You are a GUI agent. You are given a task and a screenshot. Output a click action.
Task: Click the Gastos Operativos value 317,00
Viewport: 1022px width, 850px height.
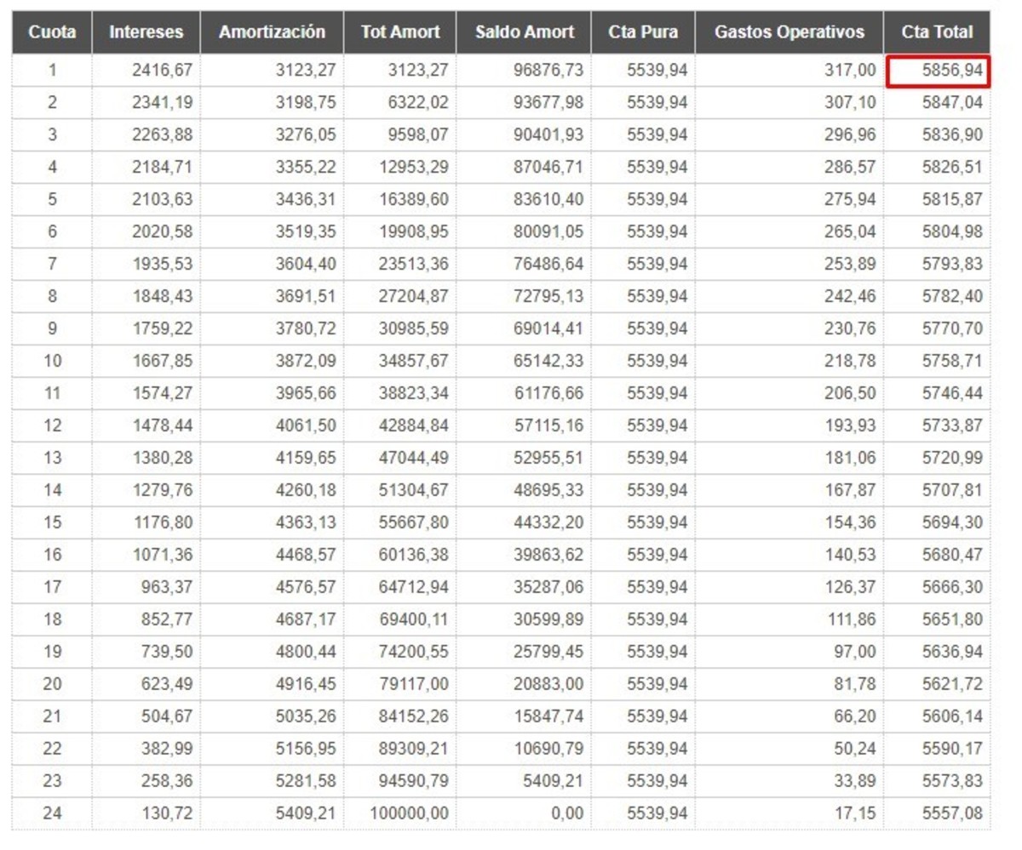850,71
